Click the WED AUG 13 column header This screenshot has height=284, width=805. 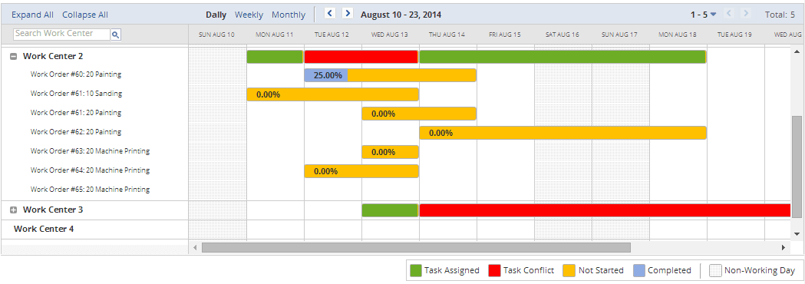click(x=390, y=35)
